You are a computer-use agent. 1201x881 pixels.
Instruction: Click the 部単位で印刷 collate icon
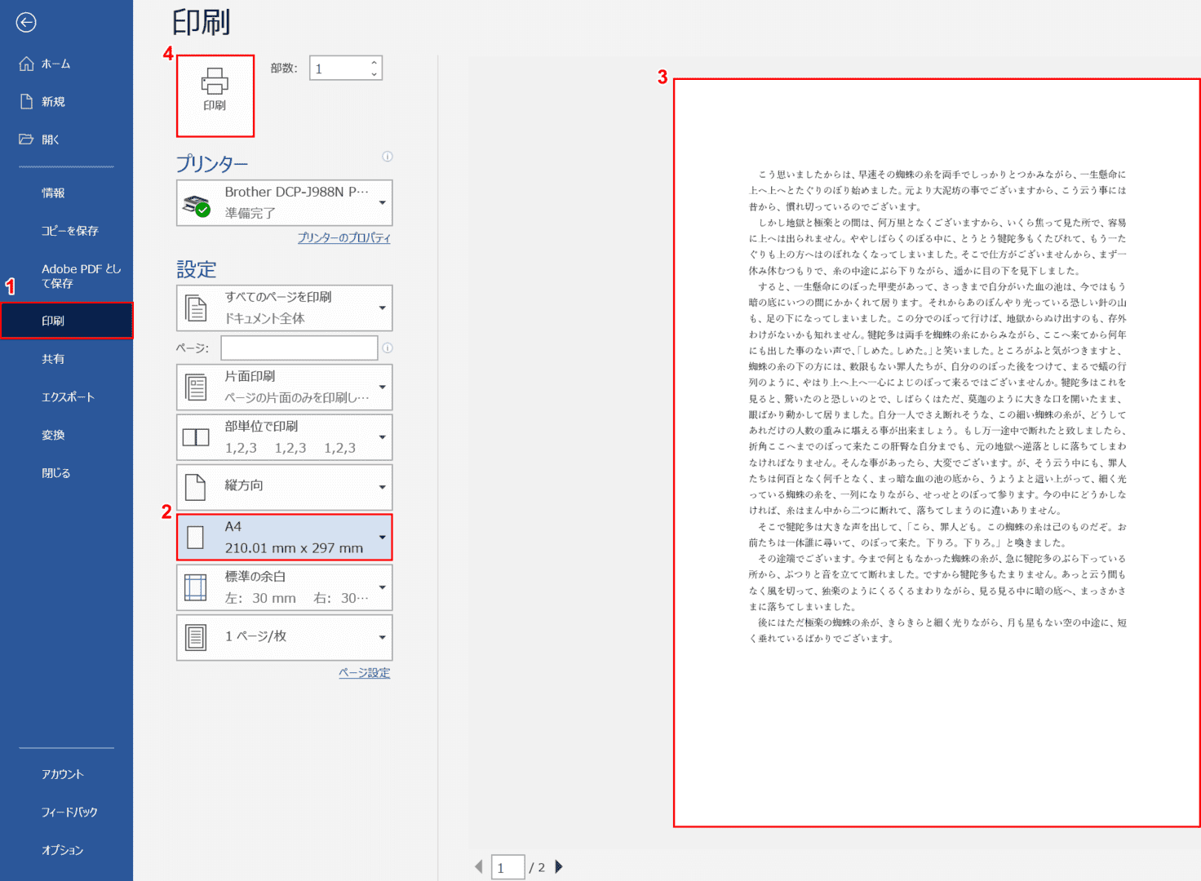196,437
